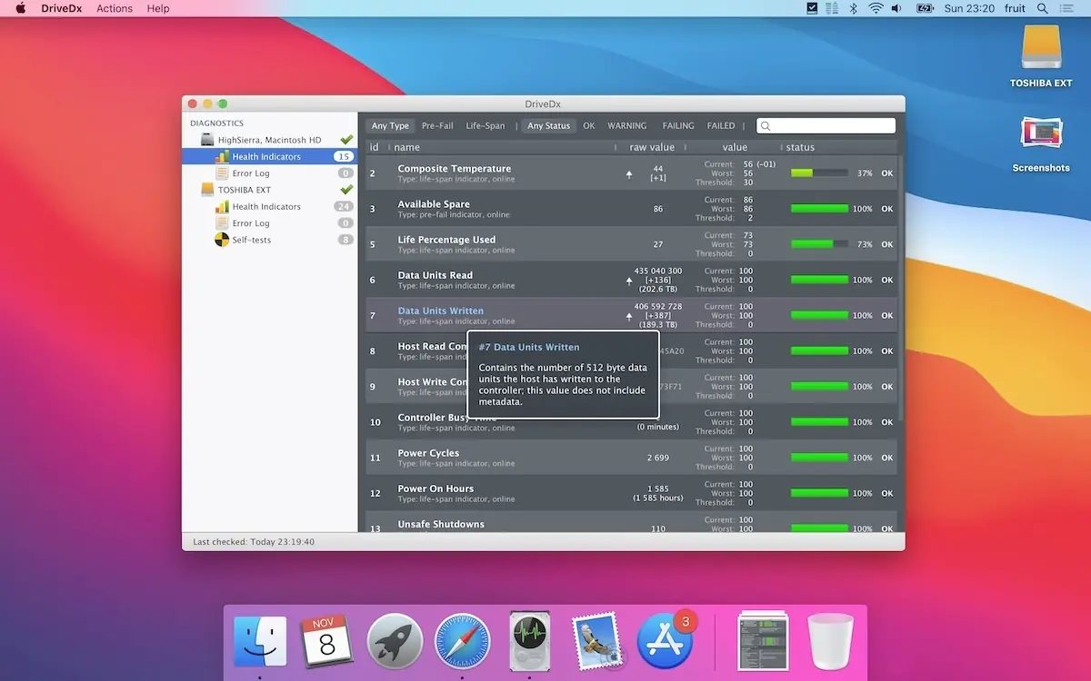This screenshot has height=681, width=1091.
Task: Click inside the search field
Action: pyautogui.click(x=826, y=125)
